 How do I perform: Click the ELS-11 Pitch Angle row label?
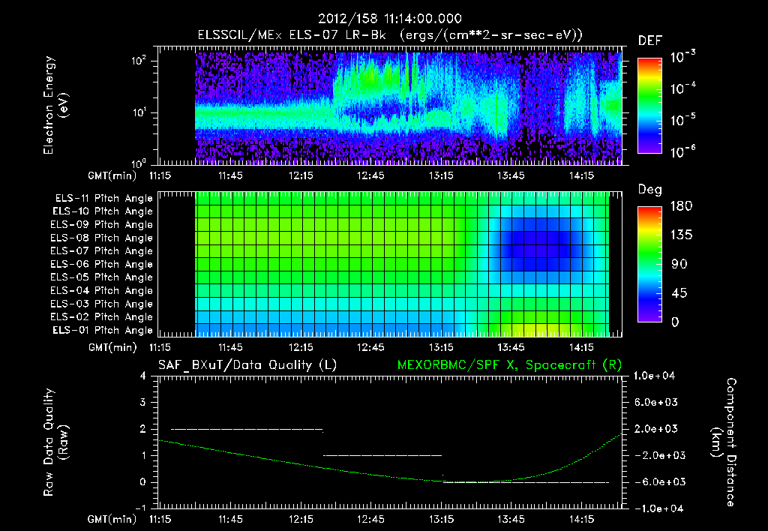pyautogui.click(x=103, y=199)
